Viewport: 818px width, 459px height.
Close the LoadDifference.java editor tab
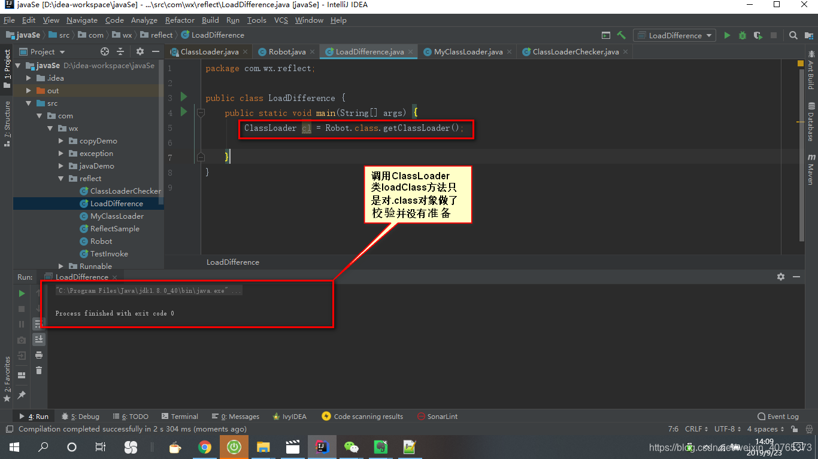tap(410, 52)
